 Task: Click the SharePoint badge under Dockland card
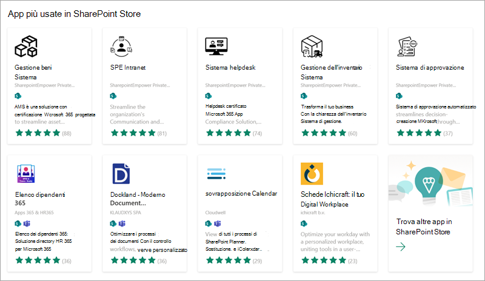pyautogui.click(x=113, y=223)
